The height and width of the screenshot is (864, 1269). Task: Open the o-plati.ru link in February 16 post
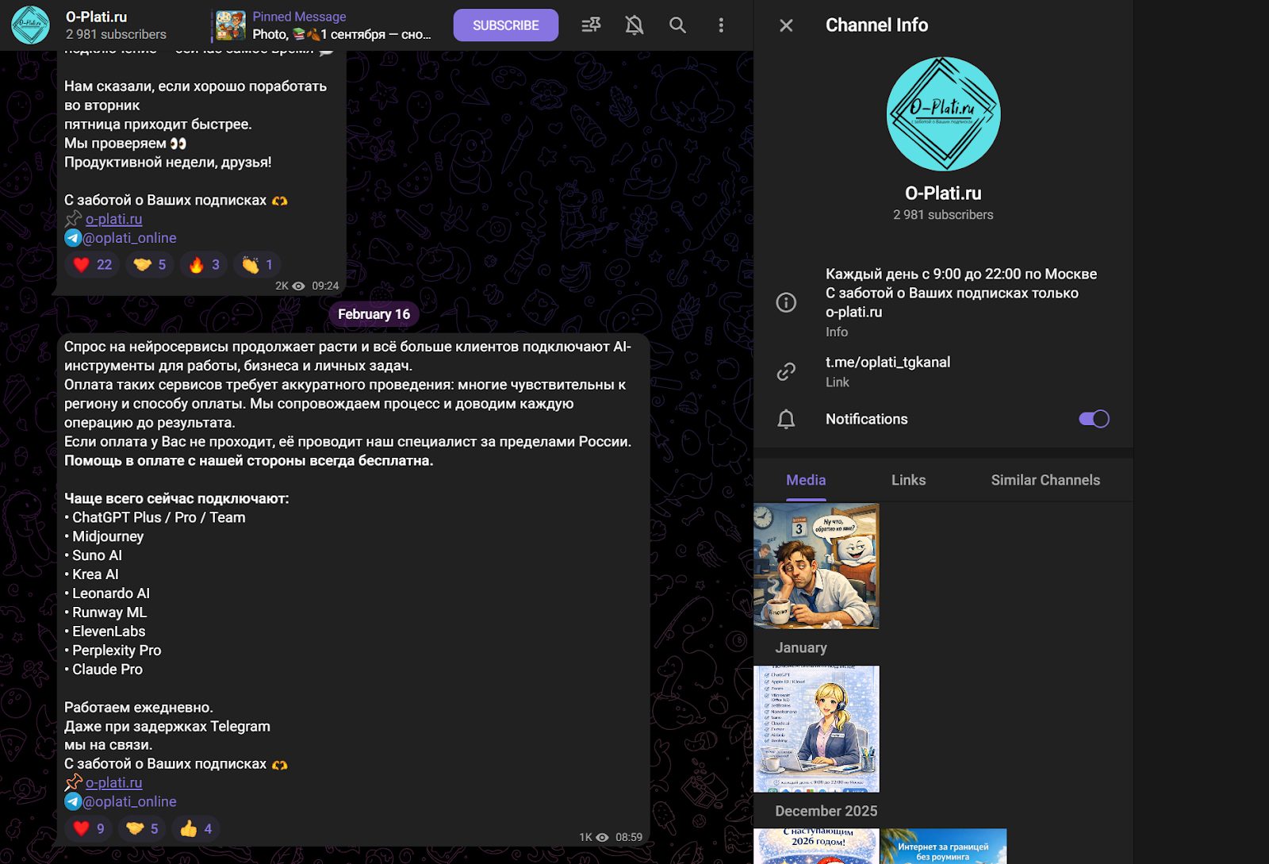click(113, 783)
